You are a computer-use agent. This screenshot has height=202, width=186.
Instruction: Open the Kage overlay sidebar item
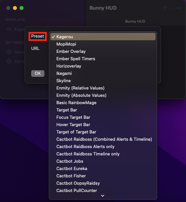tap(15, 29)
